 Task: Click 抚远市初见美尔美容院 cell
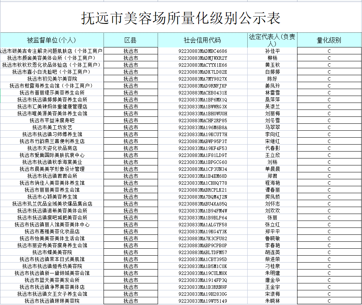[52, 79]
